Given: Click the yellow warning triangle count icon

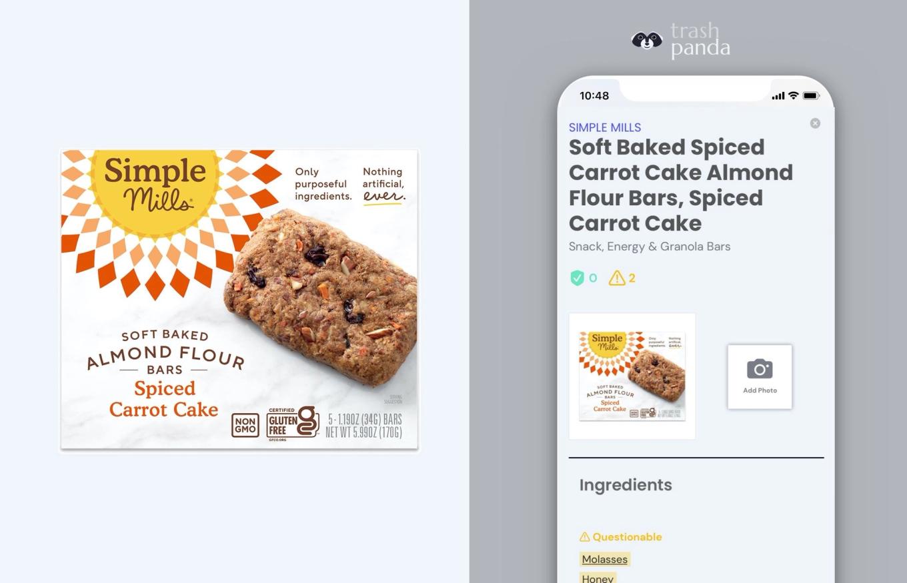Looking at the screenshot, I should pos(617,278).
